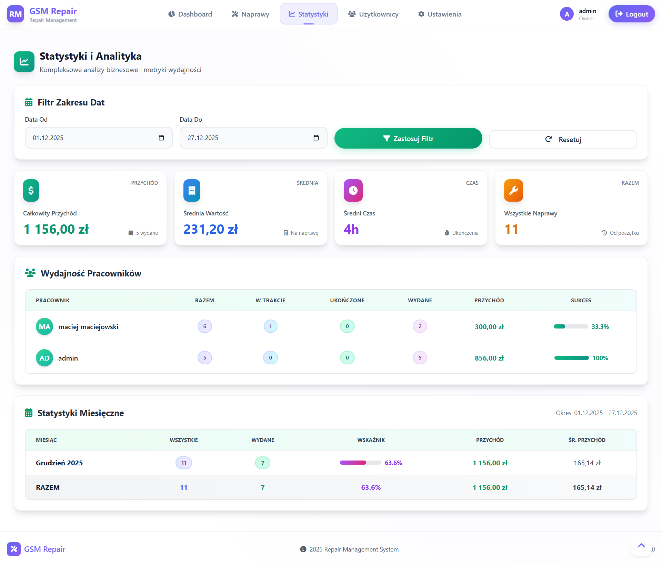The width and height of the screenshot is (662, 566).
Task: Open the Użytkownicy tab
Action: [373, 14]
